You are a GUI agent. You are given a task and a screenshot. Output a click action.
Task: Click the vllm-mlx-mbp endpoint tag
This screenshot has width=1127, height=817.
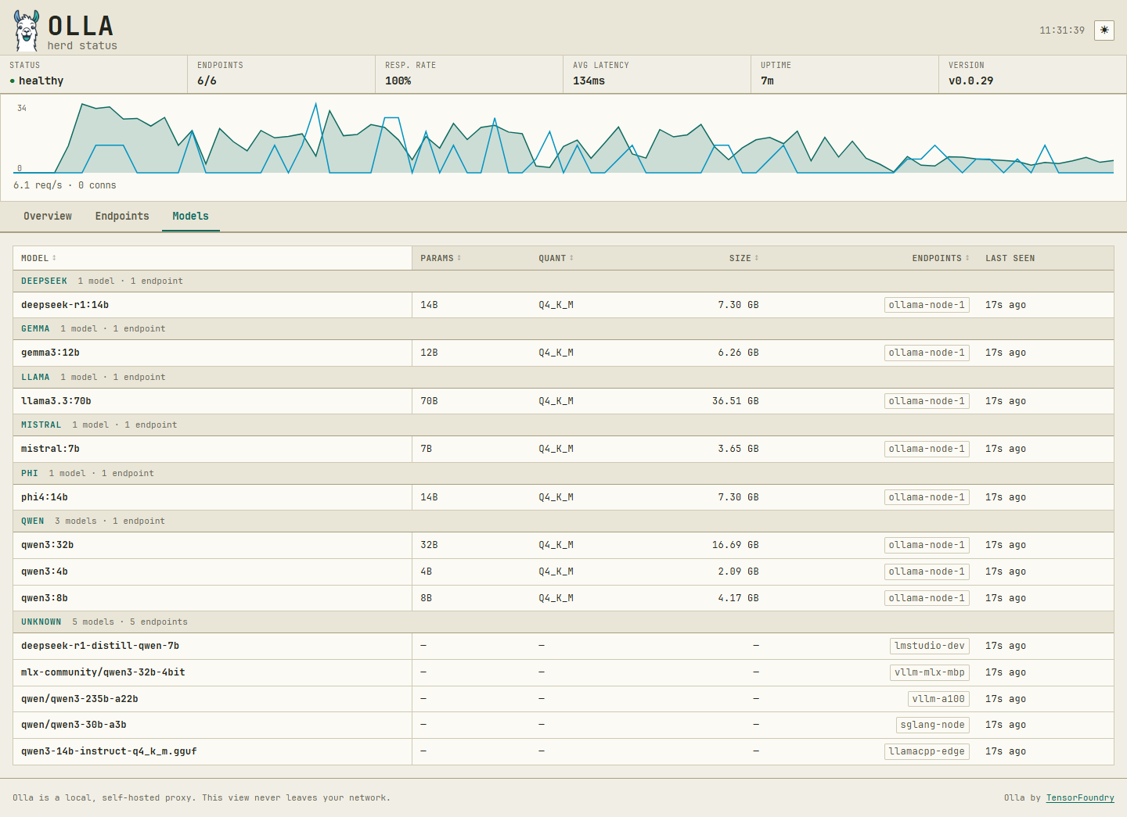930,672
